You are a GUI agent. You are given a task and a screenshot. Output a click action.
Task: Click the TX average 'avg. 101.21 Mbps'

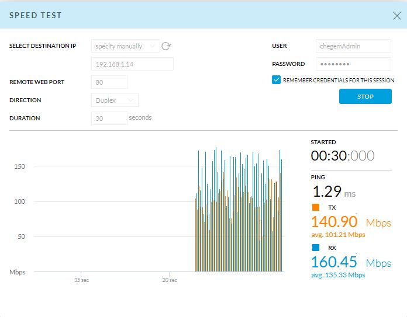pos(338,235)
